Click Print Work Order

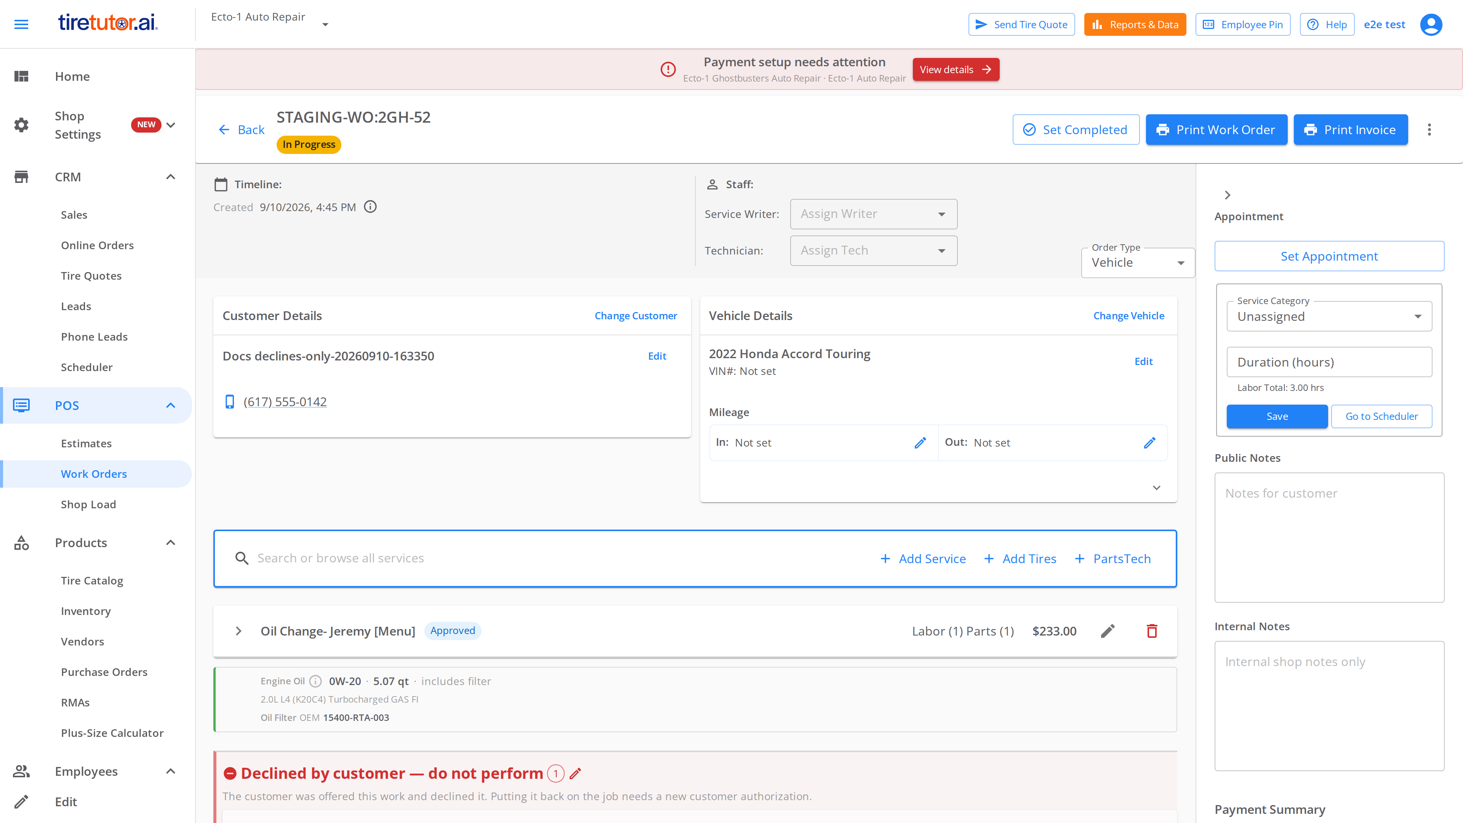tap(1216, 130)
